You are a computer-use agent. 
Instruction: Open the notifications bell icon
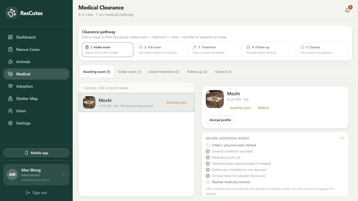click(347, 10)
